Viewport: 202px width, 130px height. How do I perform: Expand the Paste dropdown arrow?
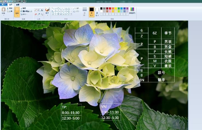tap(4, 15)
